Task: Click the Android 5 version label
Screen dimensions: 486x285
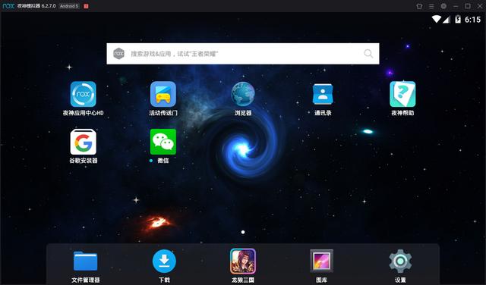Action: [x=69, y=6]
